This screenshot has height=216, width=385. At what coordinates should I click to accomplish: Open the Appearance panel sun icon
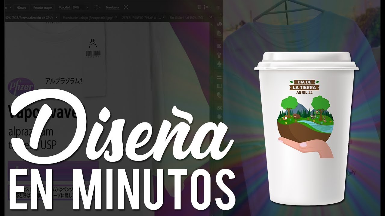[219, 117]
